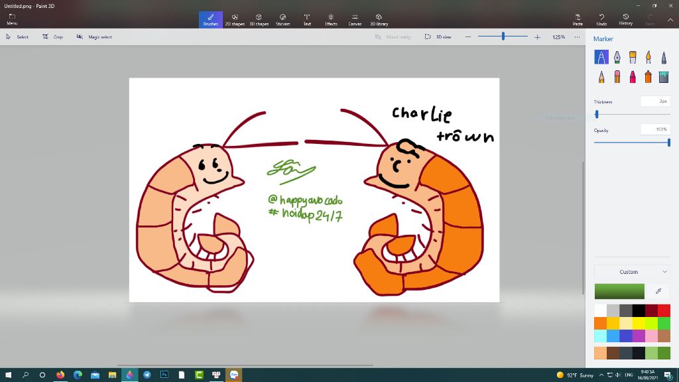Choose the orange color swatch
The width and height of the screenshot is (679, 382).
(x=600, y=323)
